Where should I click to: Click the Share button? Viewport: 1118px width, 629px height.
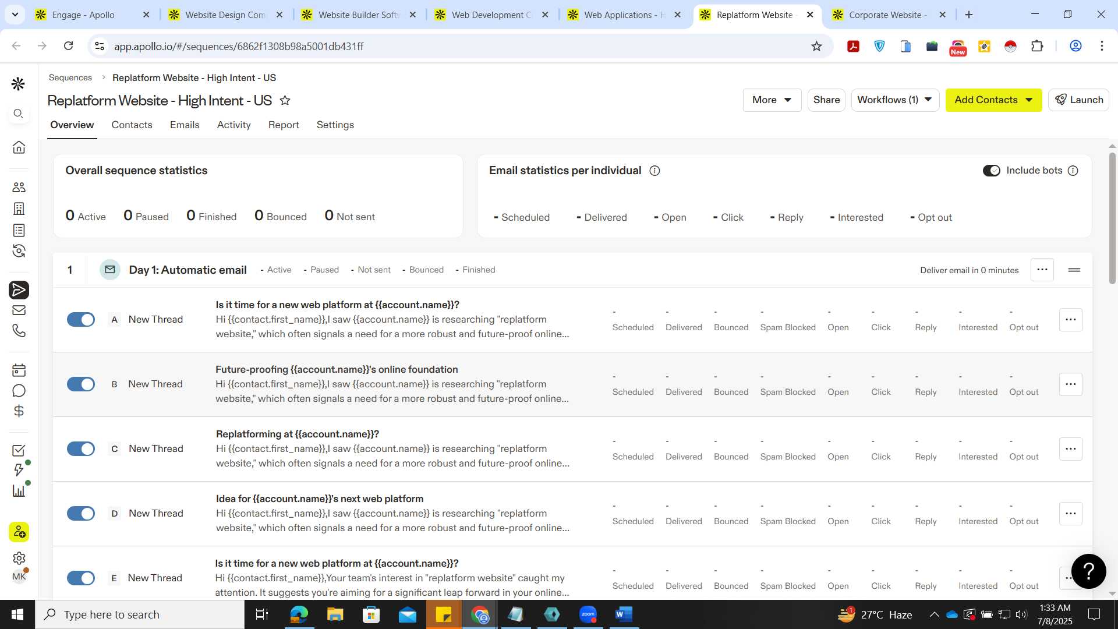click(x=826, y=100)
